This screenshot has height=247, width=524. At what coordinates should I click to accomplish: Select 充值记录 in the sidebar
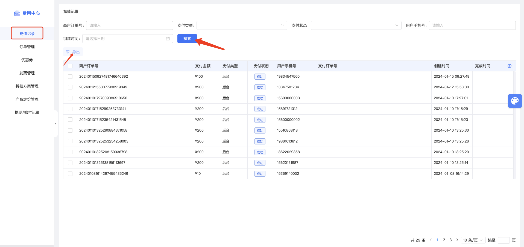pyautogui.click(x=27, y=34)
